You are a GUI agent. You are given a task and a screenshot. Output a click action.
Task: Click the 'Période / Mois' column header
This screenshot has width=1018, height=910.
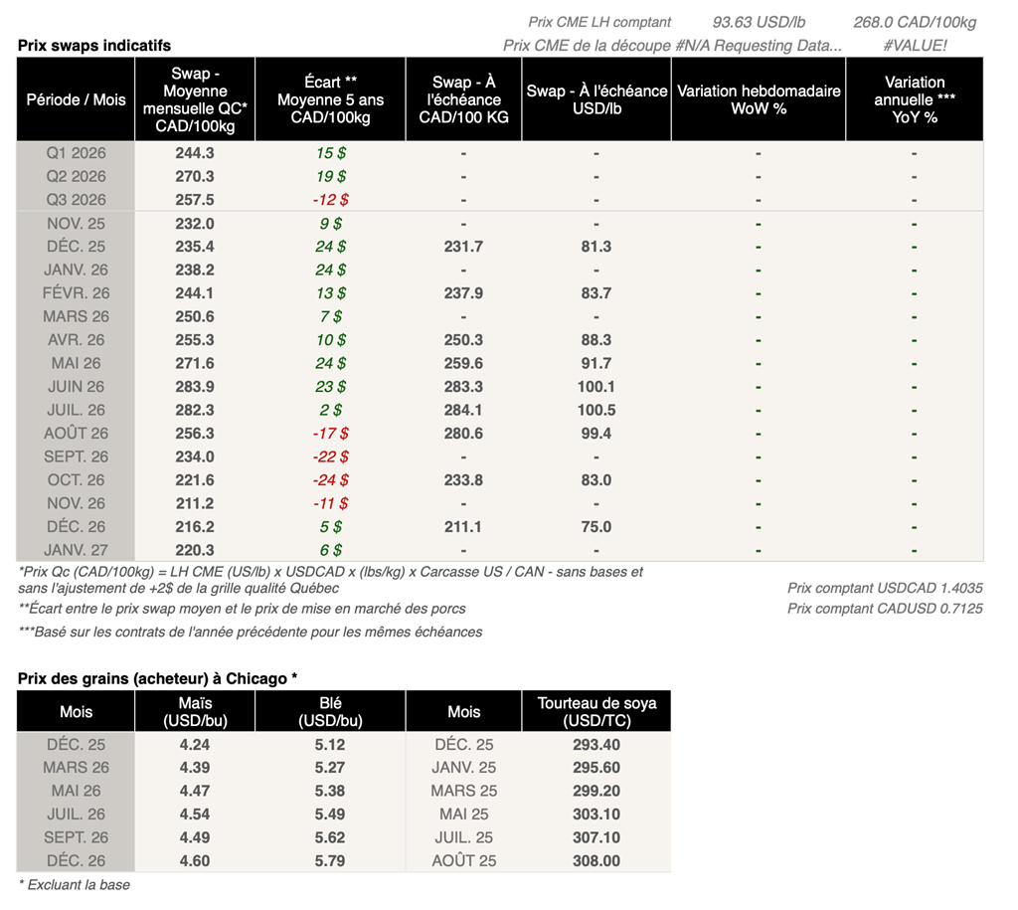76,99
